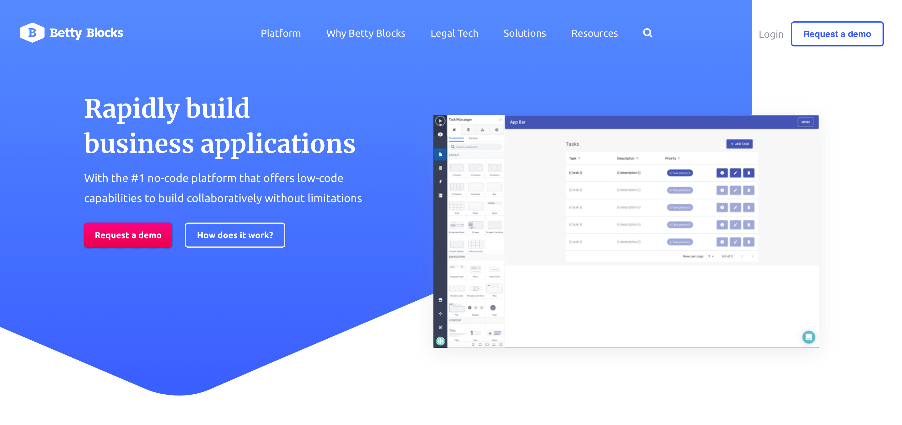Click the gear icon in the Task Manager panel
902x425 pixels.
click(497, 130)
